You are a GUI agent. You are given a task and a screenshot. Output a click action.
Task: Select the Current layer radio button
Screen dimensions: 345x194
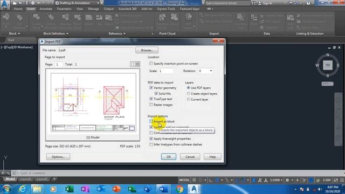(x=188, y=99)
